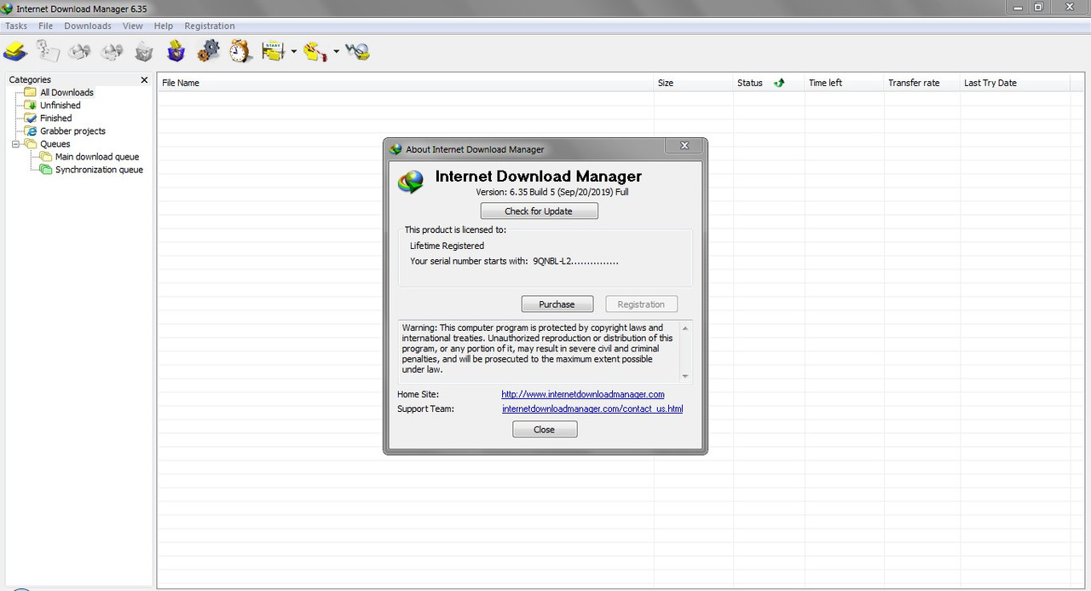Image resolution: width=1091 pixels, height=591 pixels.
Task: Click the Unfinished category icon
Action: (30, 105)
